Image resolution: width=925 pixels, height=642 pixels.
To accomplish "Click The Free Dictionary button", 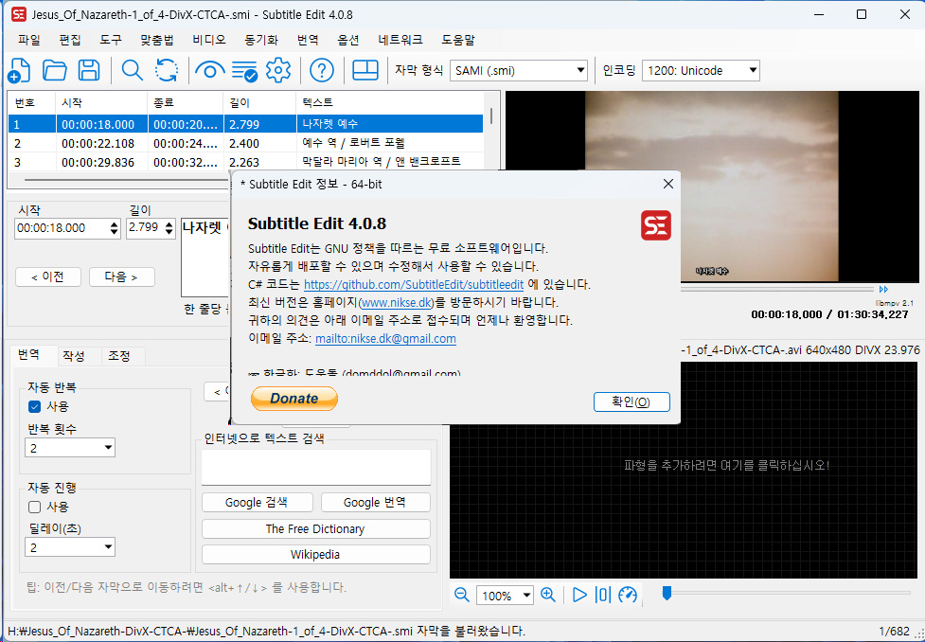I will point(315,528).
